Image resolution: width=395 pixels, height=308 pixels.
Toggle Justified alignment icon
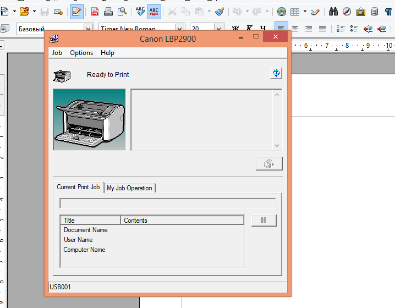(x=322, y=29)
